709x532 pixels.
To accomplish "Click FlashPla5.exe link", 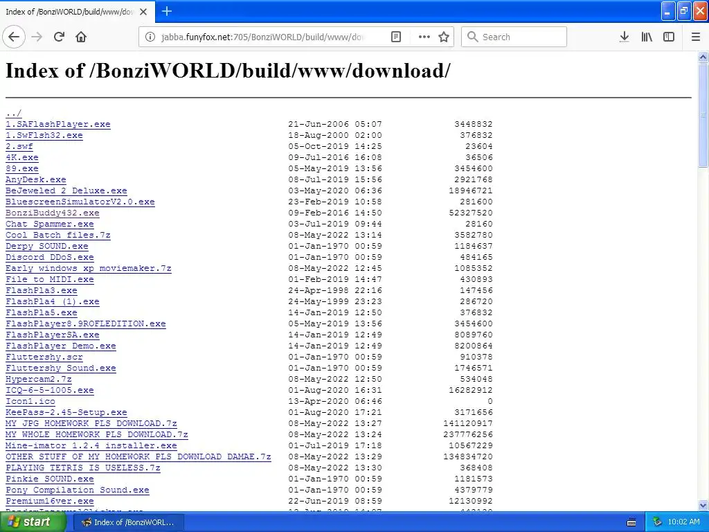I will point(41,312).
